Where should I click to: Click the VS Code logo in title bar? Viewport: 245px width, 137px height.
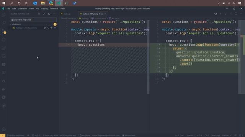click(x=3, y=8)
